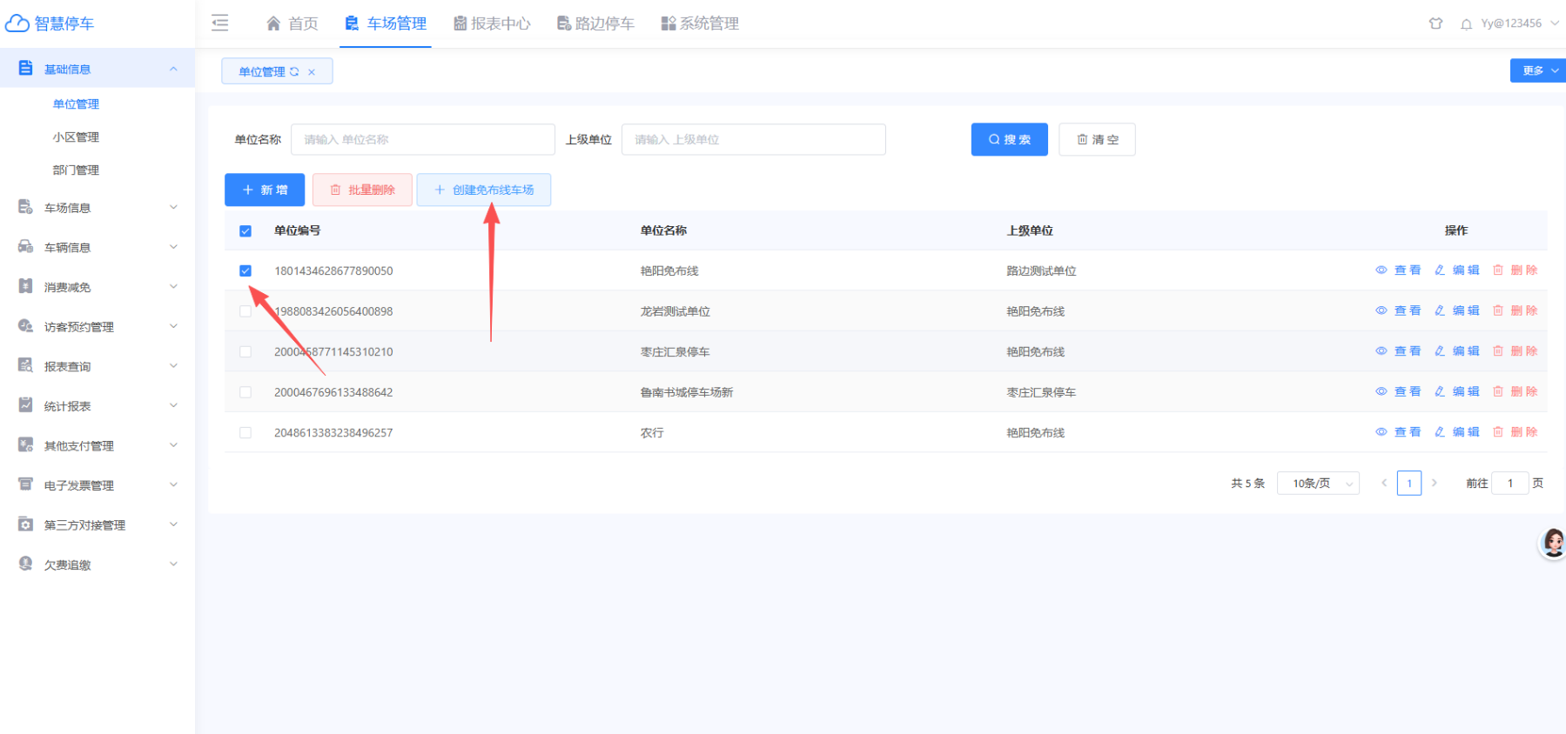View the 鲁南书城停车场新 row

(x=1398, y=391)
